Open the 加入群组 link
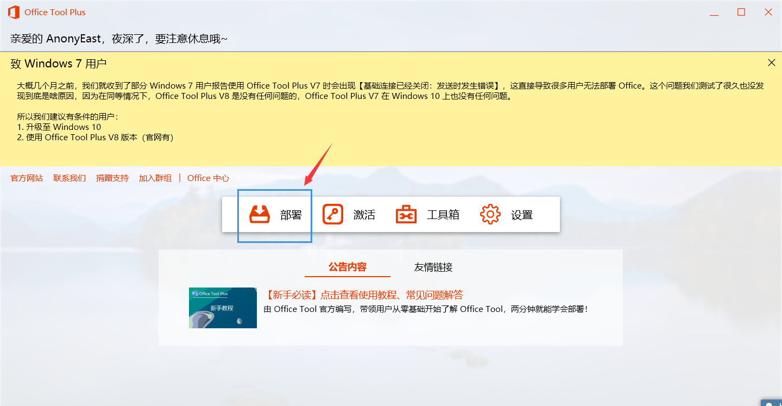 (x=155, y=178)
